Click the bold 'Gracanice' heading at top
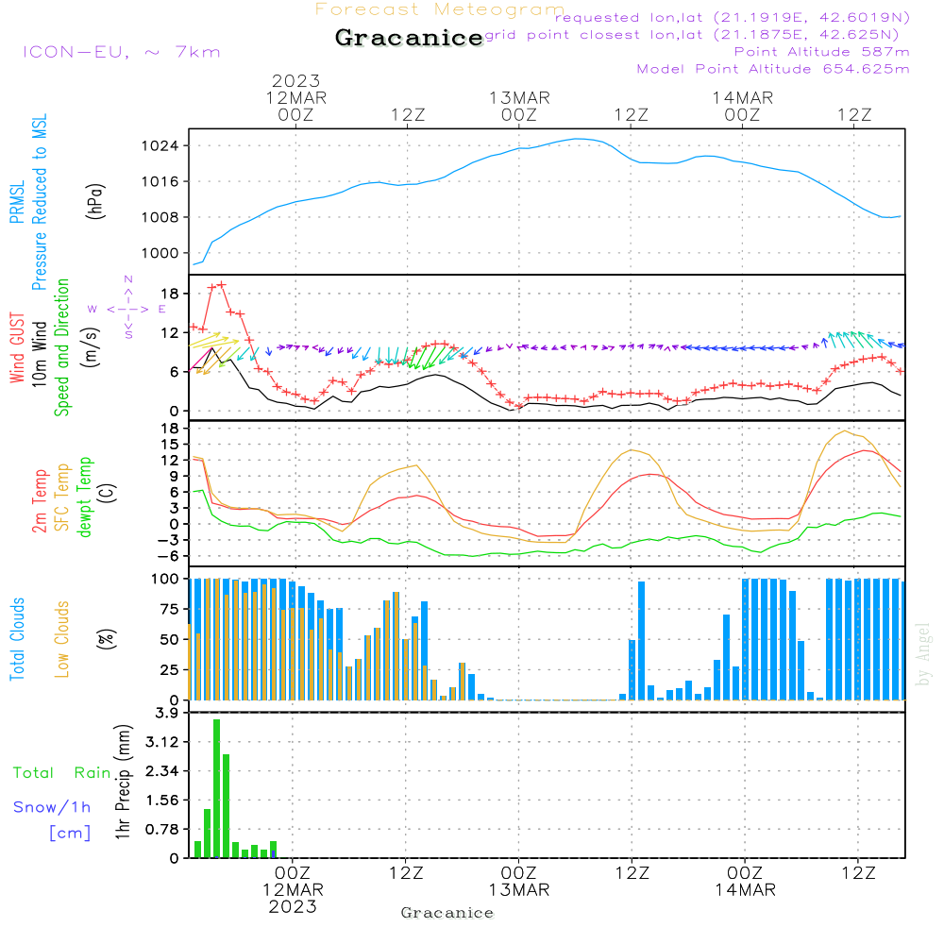 (x=409, y=38)
